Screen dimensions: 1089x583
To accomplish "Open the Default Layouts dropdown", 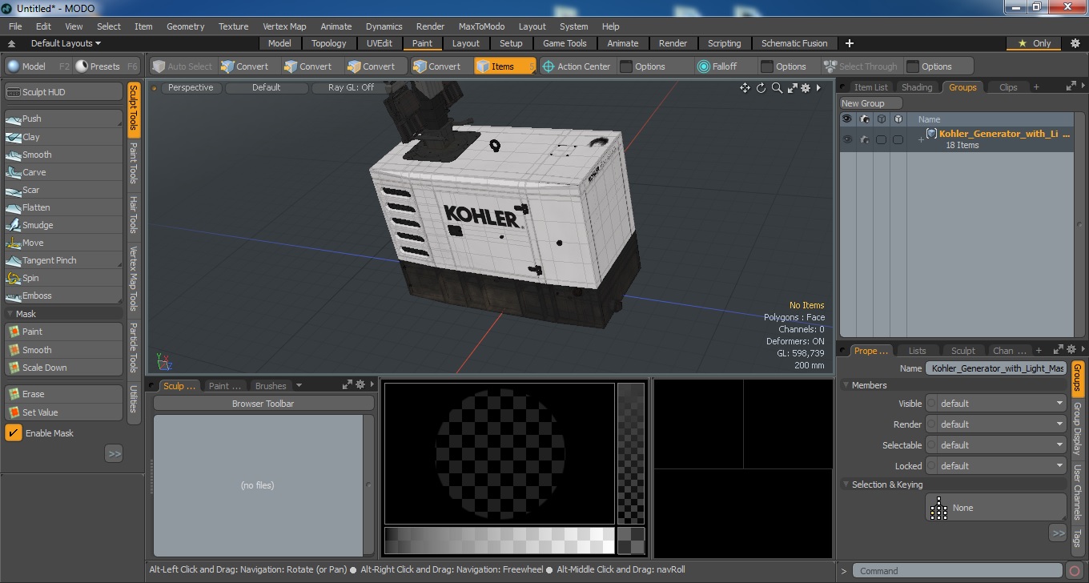I will coord(66,43).
